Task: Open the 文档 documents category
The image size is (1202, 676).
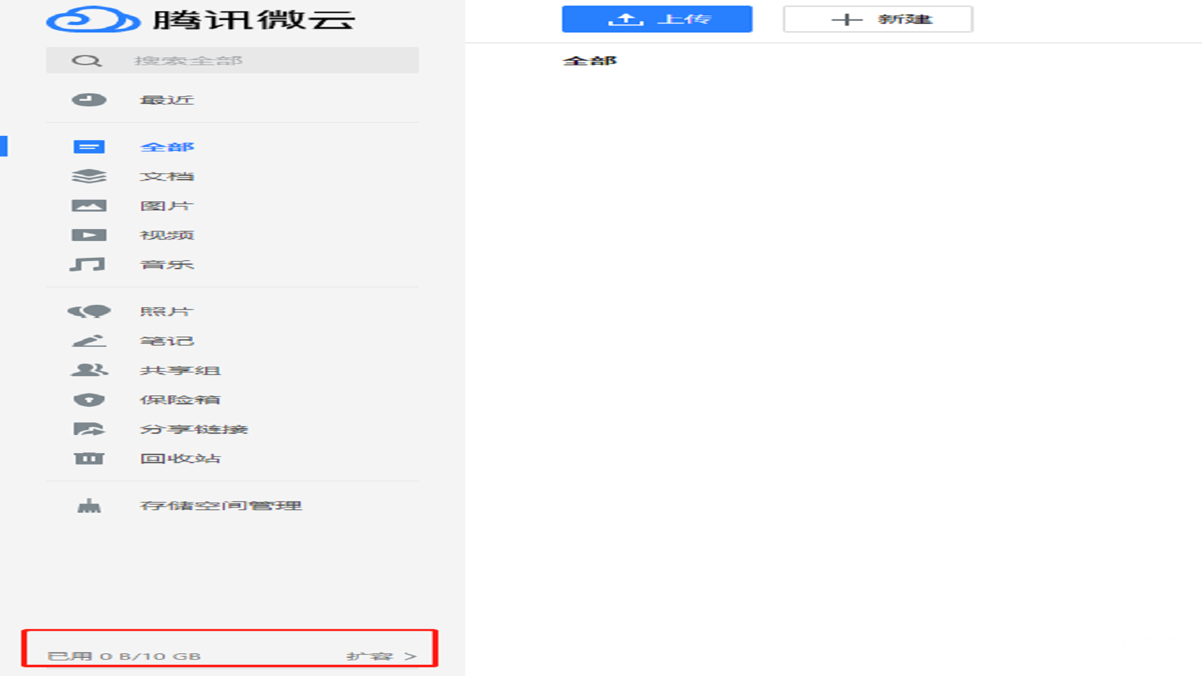Action: click(167, 177)
